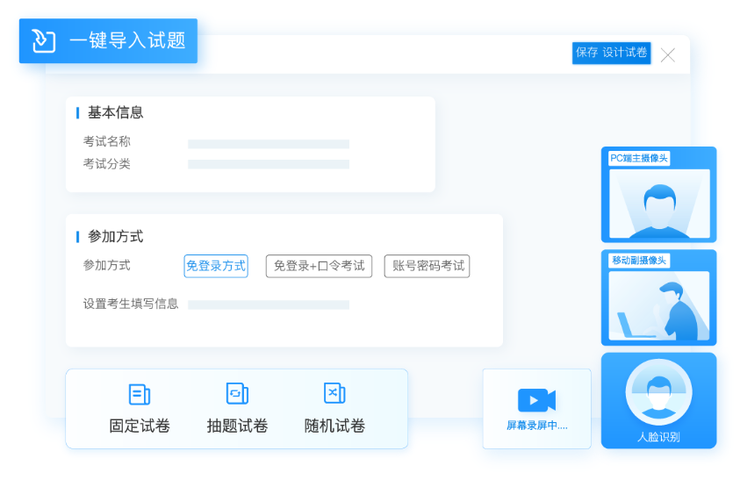Choose the 账号密码考试 option
Screen dimensions: 740x487
[x=427, y=266]
